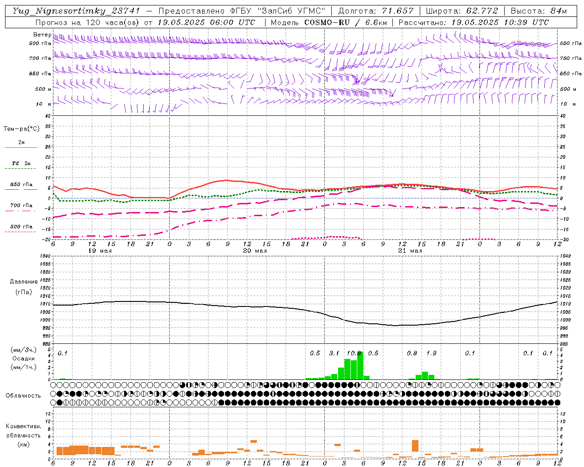
Task: Click the Осадки panel label
Action: [23, 358]
